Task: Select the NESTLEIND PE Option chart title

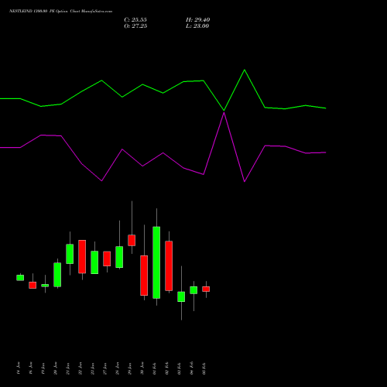Action: (x=60, y=12)
